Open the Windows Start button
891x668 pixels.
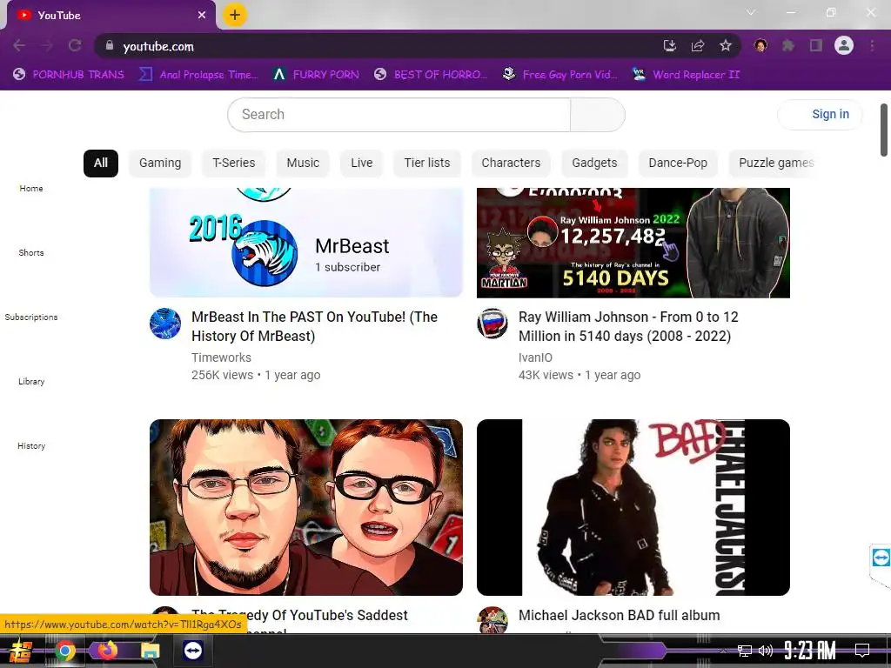[21, 651]
